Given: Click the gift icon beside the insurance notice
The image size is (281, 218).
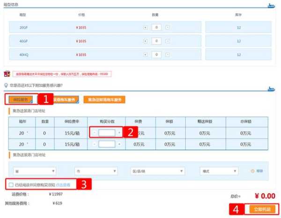Looking at the screenshot, I should [x=7, y=74].
